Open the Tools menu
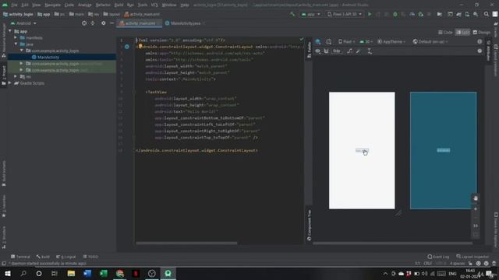The image size is (499, 280). [142, 5]
